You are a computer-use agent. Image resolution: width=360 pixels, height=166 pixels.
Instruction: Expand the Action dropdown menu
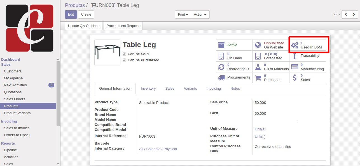point(200,14)
